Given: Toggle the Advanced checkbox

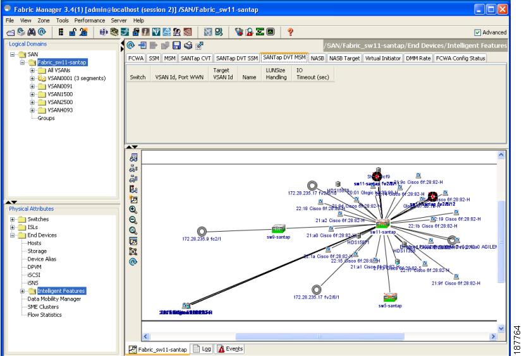Looking at the screenshot, I should 477,32.
